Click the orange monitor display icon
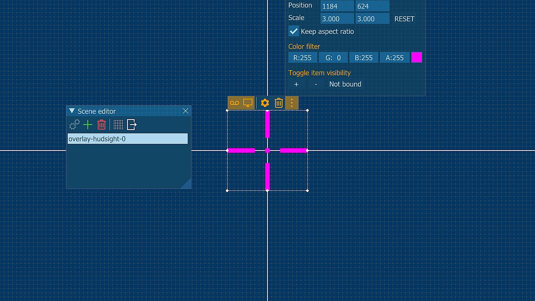The image size is (535, 301). click(248, 103)
